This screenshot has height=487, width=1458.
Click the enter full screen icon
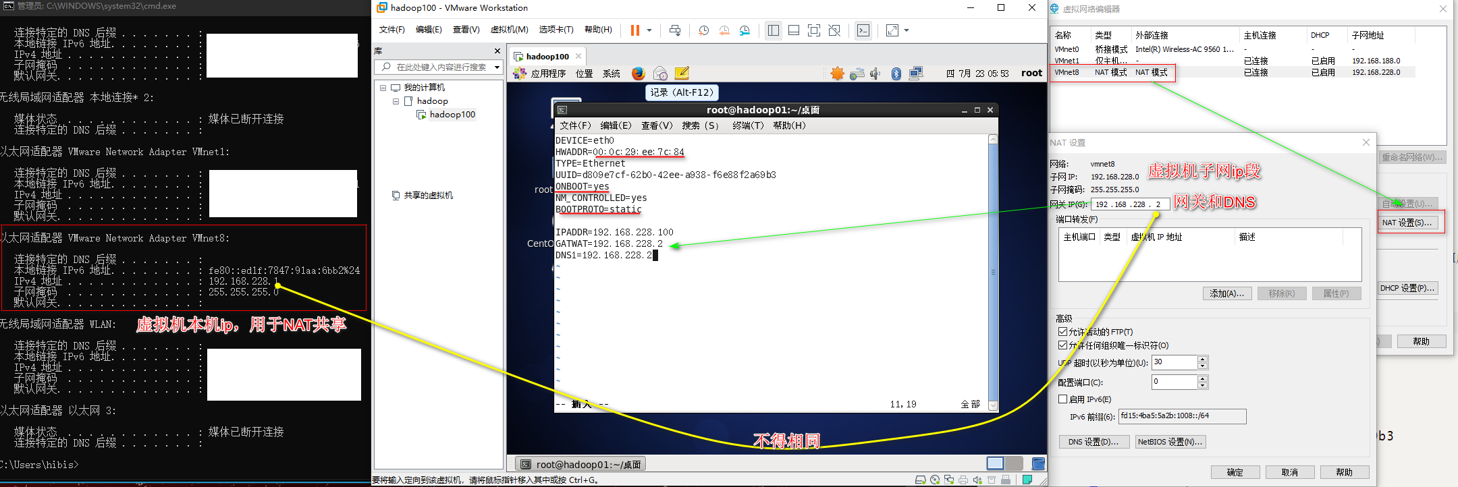click(814, 30)
